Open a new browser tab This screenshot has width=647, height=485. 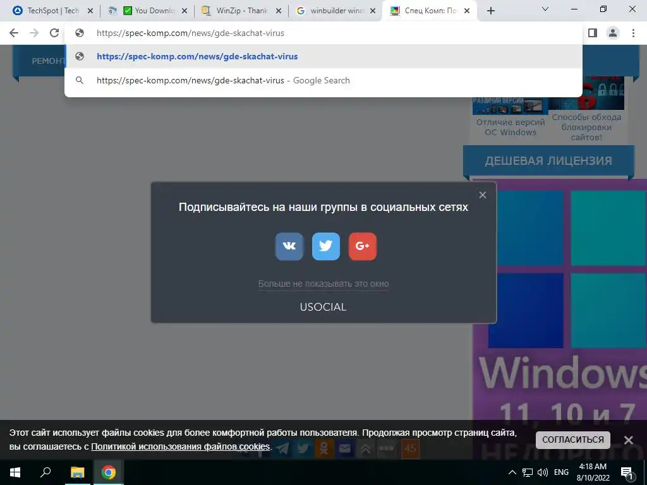click(x=490, y=11)
